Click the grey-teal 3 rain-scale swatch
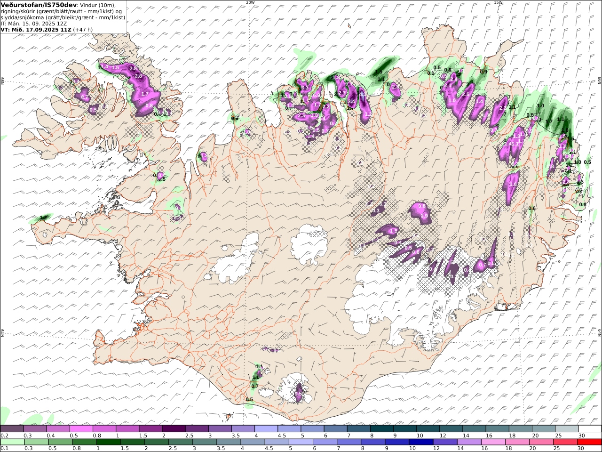This screenshot has height=452, width=602. (205, 442)
